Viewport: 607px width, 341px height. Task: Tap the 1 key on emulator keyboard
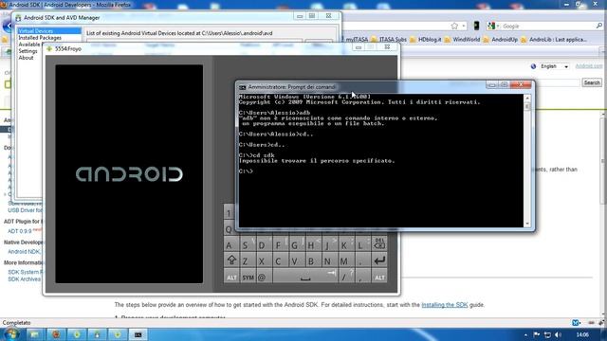[230, 212]
